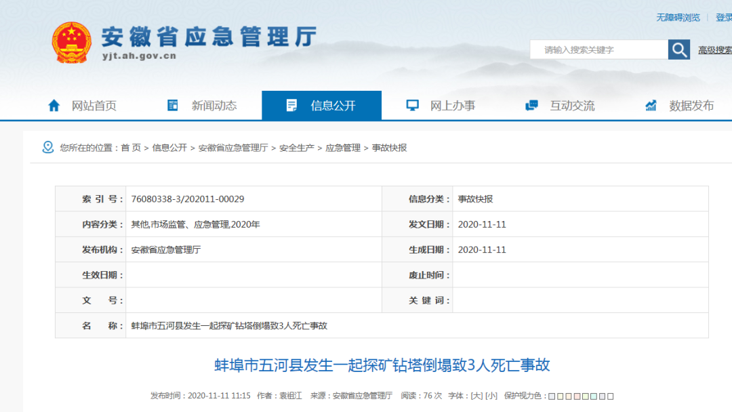Viewport: 732px width, 412px height.
Task: Click the 安徽省应急管理厅 site title
Action: tap(209, 37)
